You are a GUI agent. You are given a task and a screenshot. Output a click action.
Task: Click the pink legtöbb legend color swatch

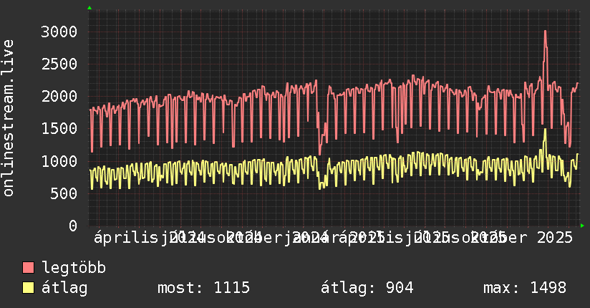click(28, 268)
